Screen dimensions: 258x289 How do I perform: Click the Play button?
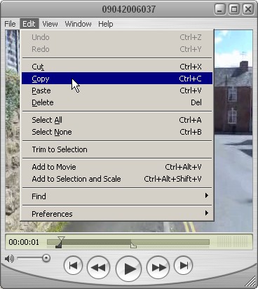128,269
